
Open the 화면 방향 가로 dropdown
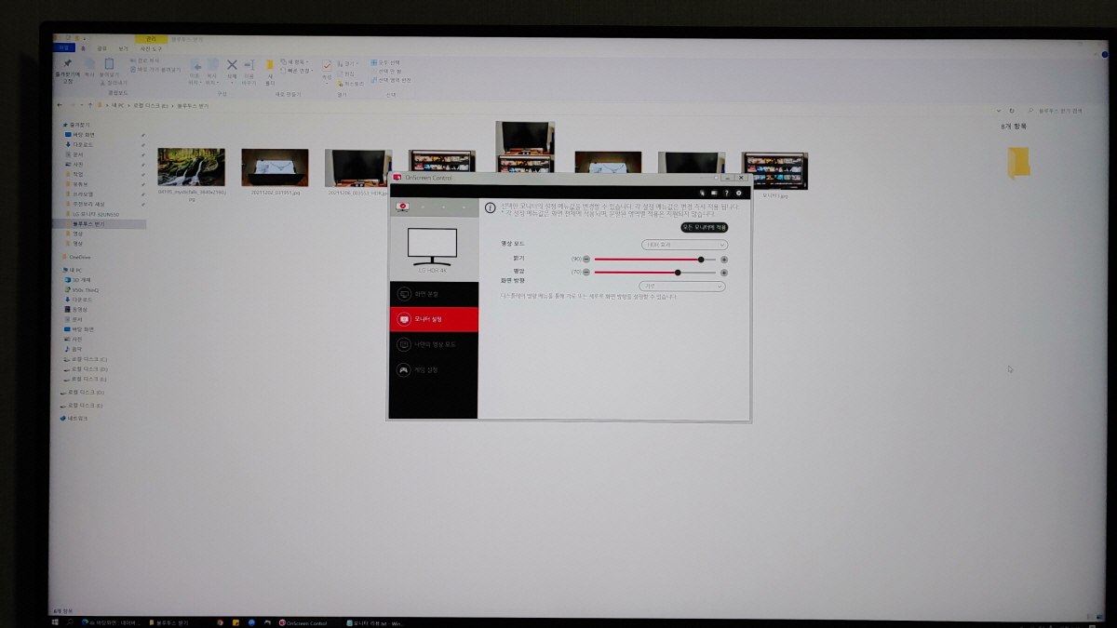tap(682, 287)
